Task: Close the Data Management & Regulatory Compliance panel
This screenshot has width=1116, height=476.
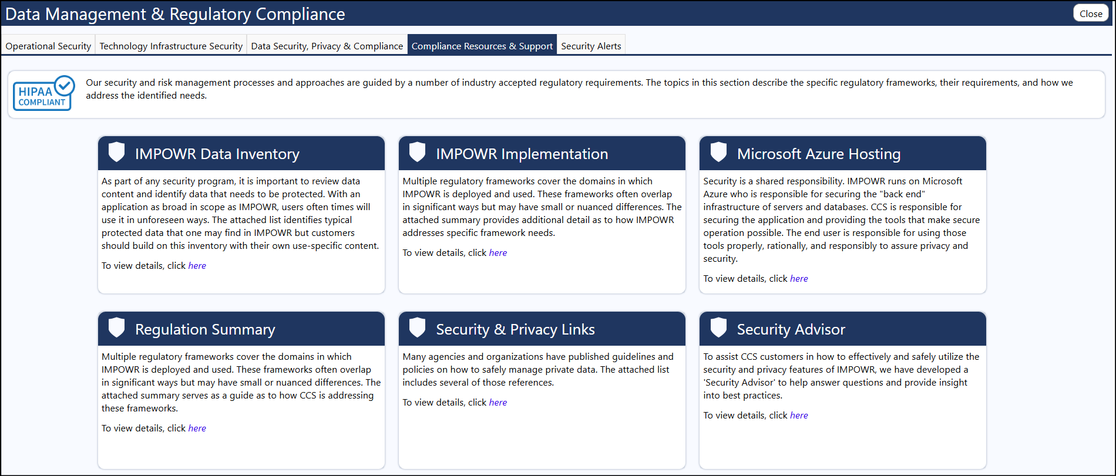Action: click(1091, 13)
